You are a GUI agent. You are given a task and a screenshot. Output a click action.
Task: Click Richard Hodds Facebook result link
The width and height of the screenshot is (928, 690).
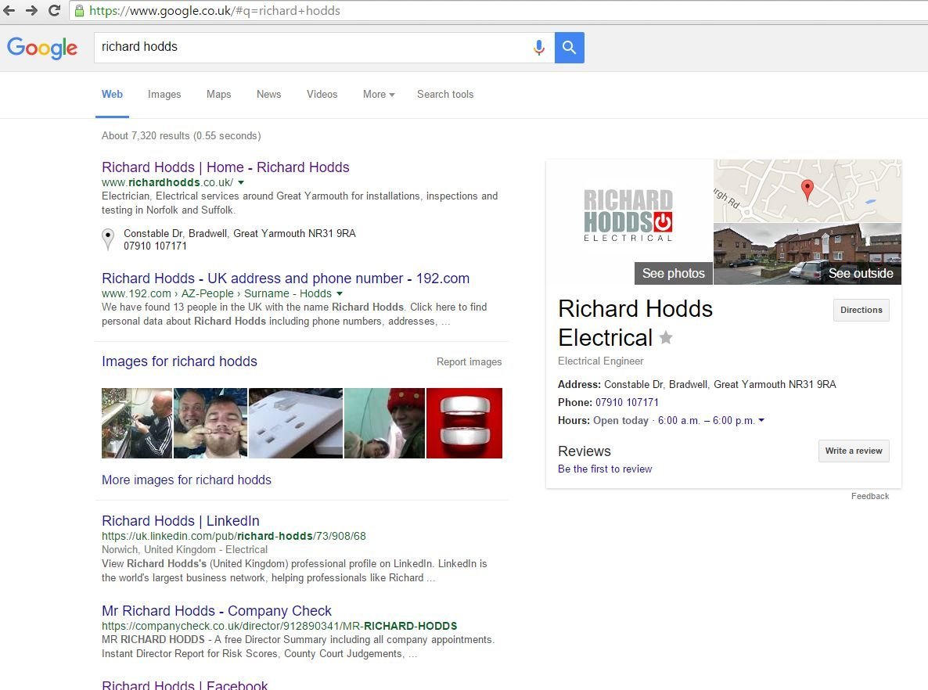click(x=185, y=685)
